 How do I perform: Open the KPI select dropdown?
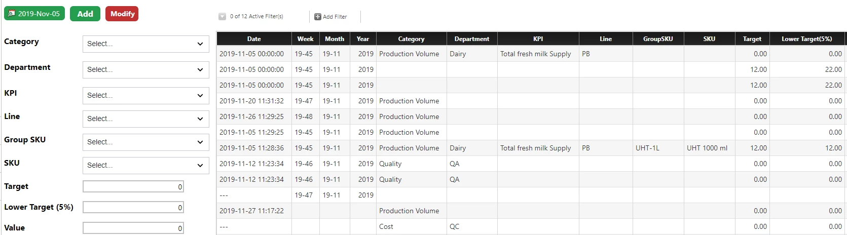click(x=146, y=96)
